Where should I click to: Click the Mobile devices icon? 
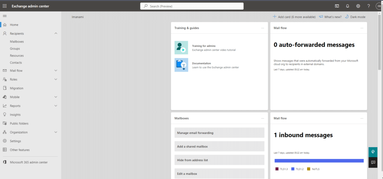click(x=4, y=97)
